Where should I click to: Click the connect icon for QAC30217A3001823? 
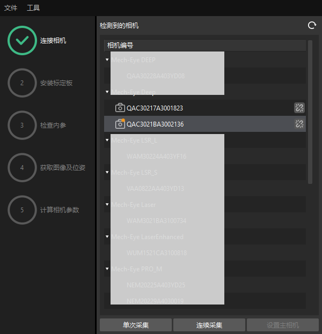[x=299, y=108]
